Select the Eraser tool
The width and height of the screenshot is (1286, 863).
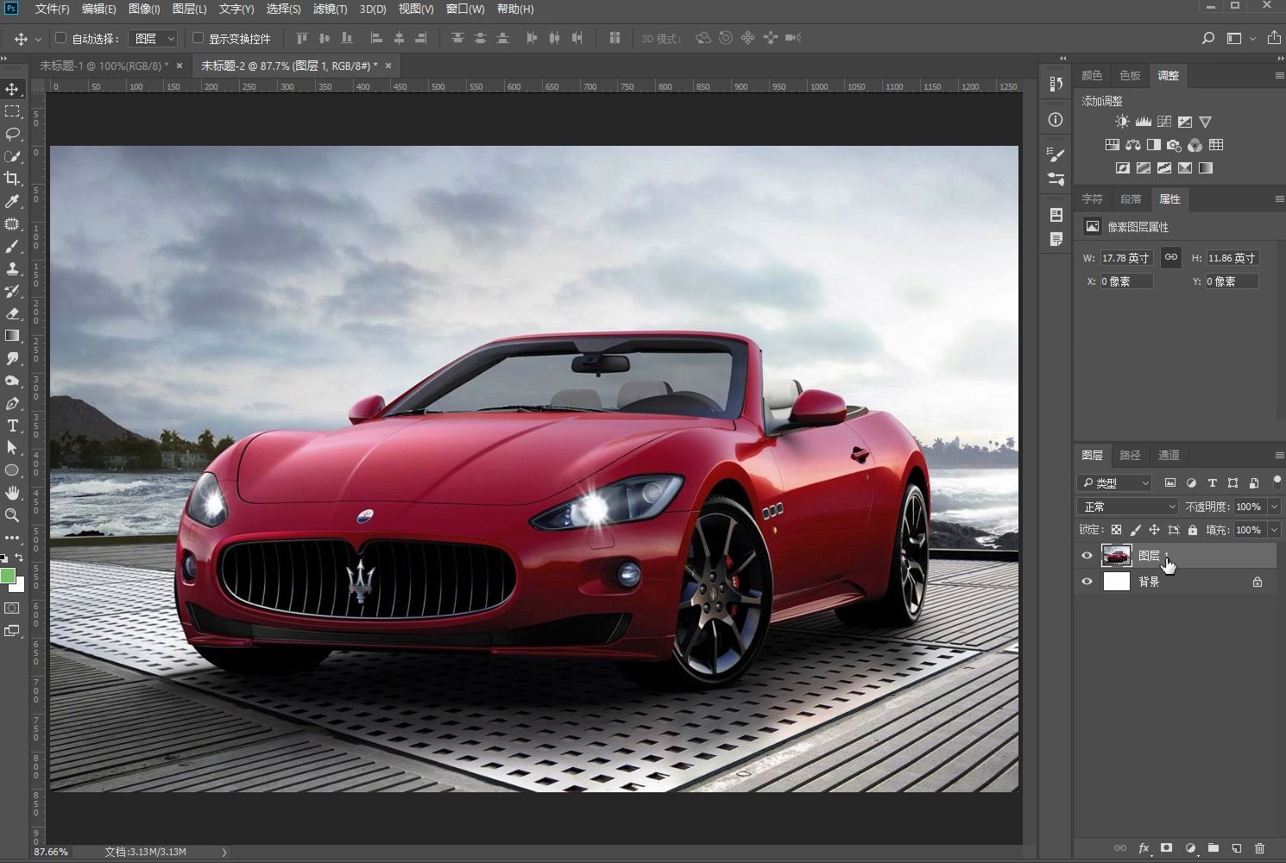tap(12, 313)
